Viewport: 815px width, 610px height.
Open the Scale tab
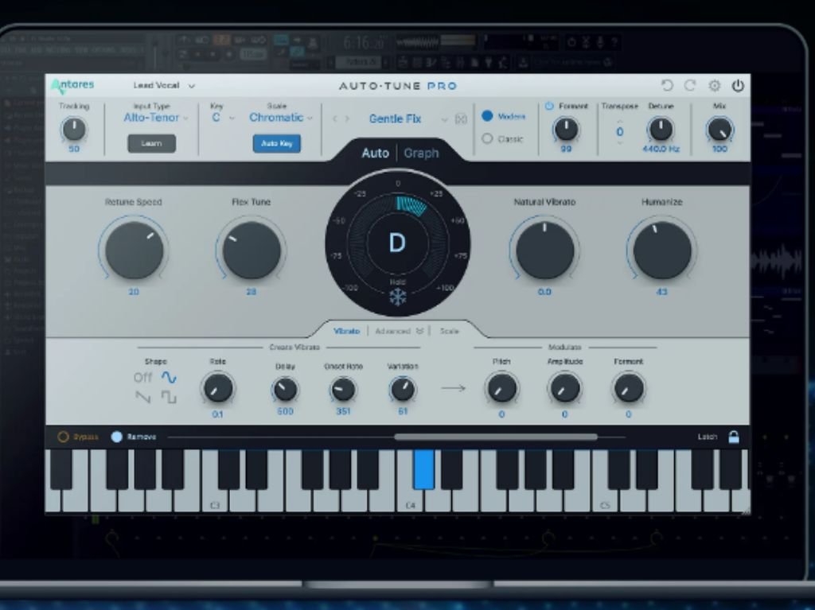449,331
